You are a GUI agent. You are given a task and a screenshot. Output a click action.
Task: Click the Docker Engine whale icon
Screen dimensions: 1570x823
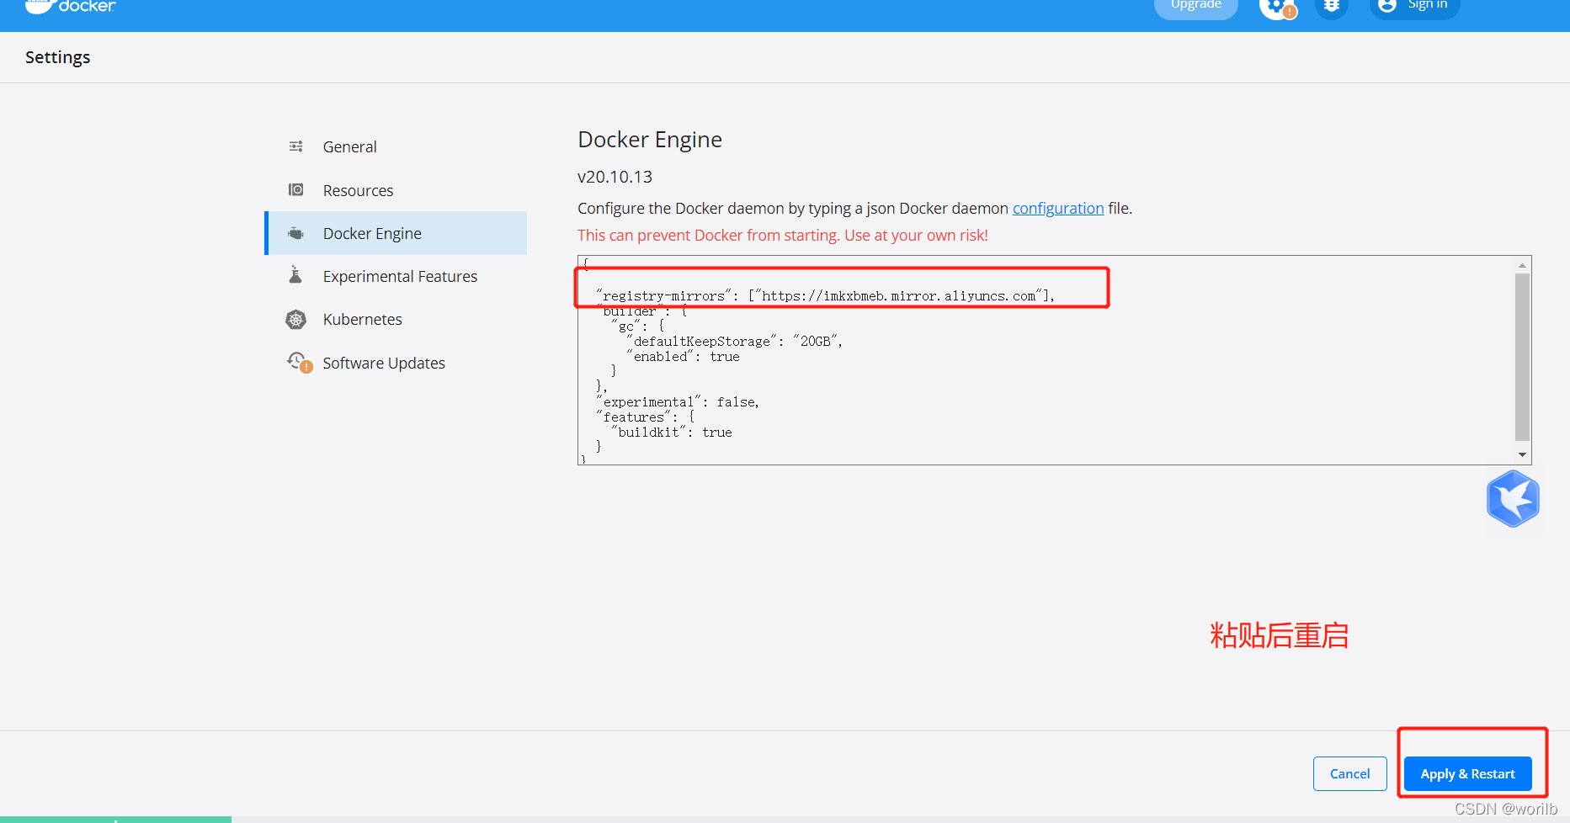(x=296, y=233)
